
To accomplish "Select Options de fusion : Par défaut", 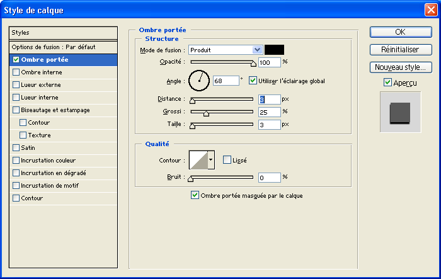I will (63, 47).
